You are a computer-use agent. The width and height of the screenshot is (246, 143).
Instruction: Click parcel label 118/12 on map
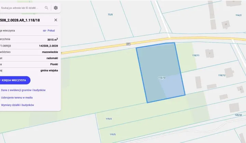222,75
